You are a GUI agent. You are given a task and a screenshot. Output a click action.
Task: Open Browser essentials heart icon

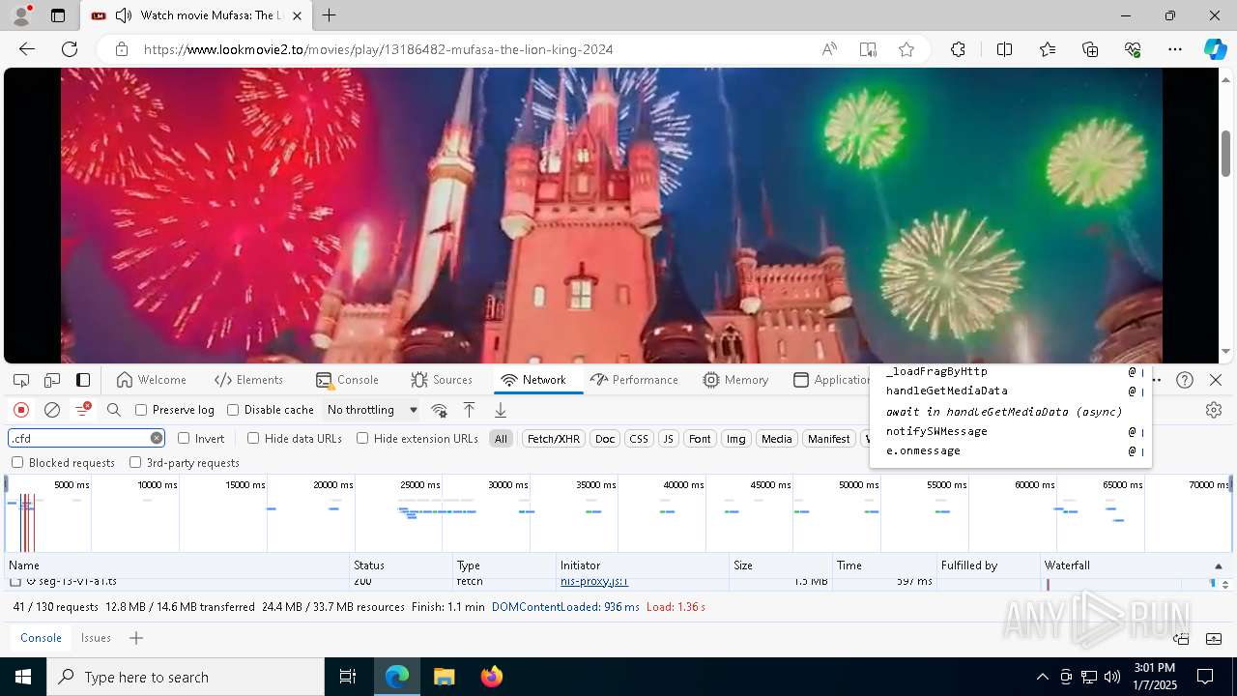(1133, 49)
